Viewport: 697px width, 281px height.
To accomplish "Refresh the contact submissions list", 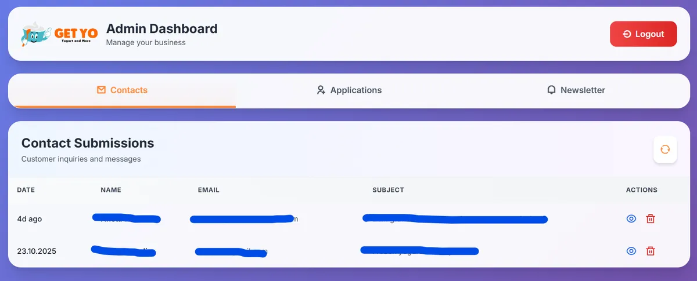I will [665, 149].
